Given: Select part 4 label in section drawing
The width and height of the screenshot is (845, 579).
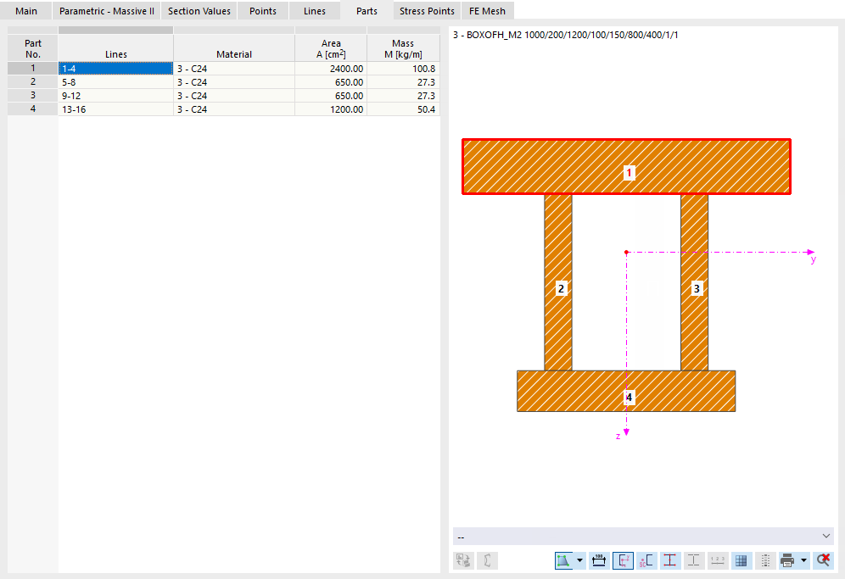Looking at the screenshot, I should coord(629,398).
